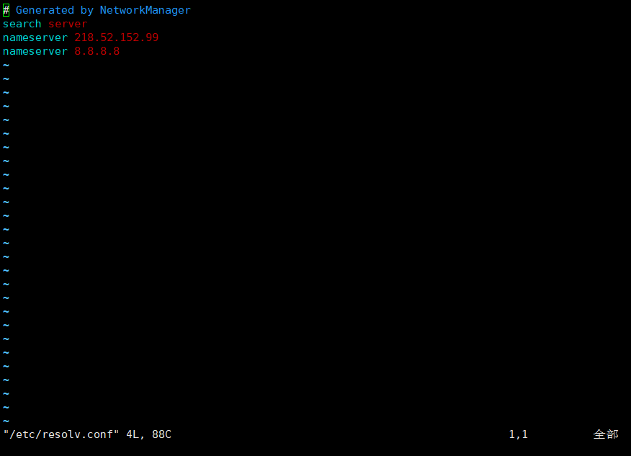
Task: Click the word Generated in the comment
Action: click(45, 11)
